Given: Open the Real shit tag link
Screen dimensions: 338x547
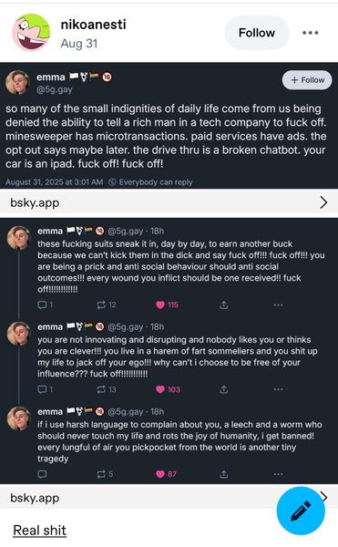Looking at the screenshot, I should (x=39, y=531).
